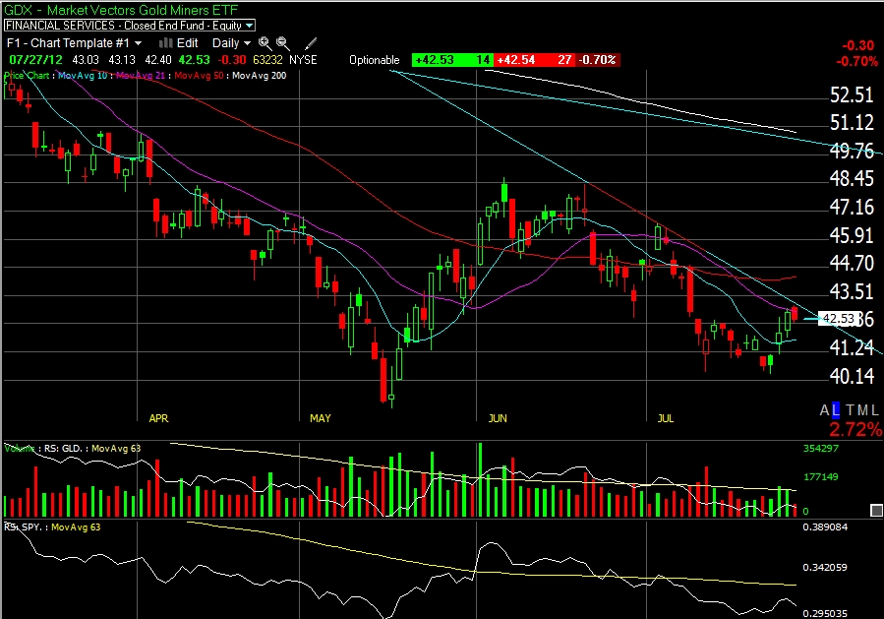The height and width of the screenshot is (619, 884).
Task: Click the green closing price 42.53
Action: click(x=195, y=60)
